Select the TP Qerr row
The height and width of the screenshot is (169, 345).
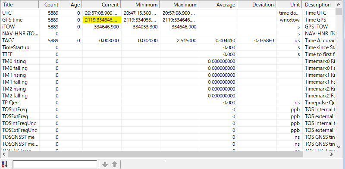pos(168,103)
